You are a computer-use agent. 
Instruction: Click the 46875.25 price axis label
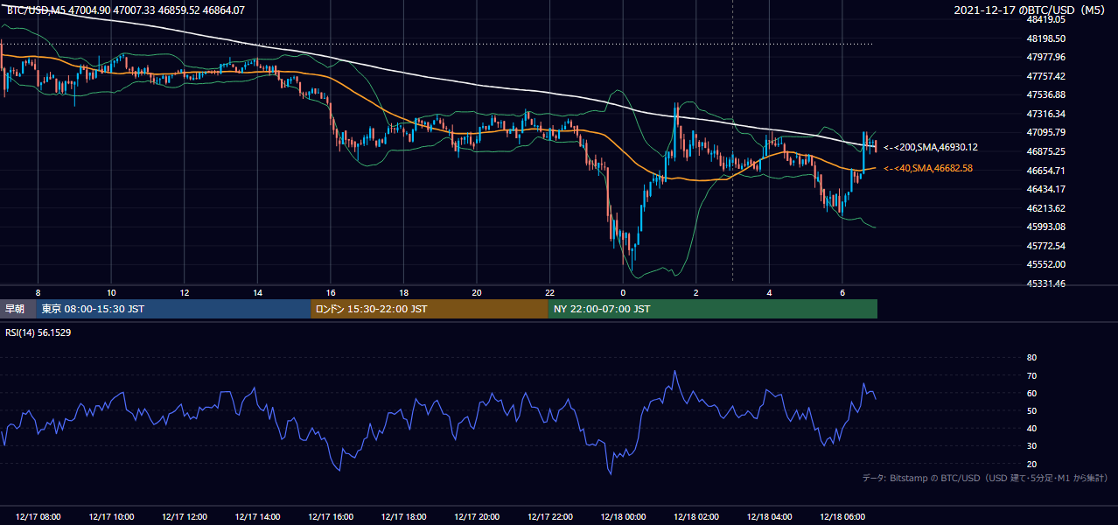pyautogui.click(x=1045, y=151)
